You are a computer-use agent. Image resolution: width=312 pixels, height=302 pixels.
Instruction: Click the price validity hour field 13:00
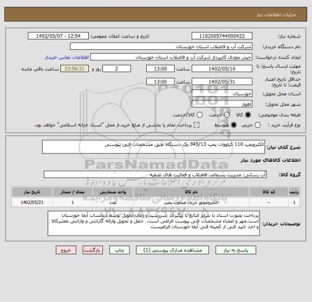(x=160, y=82)
